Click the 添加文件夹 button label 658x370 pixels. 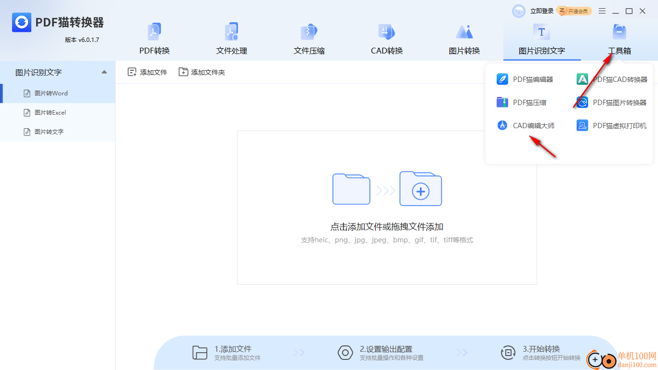point(208,72)
